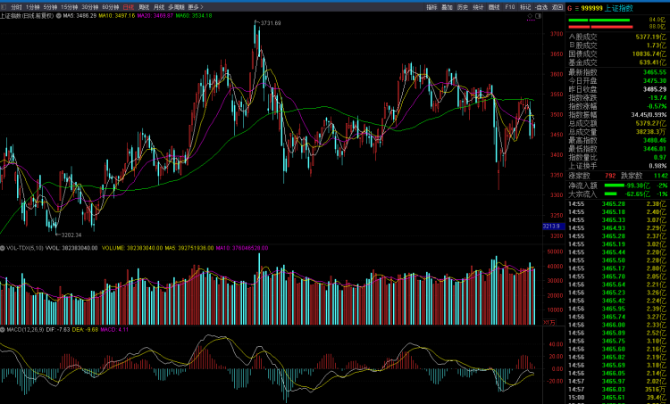
Task: Open the MA indicator settings icon beside 上证指数
Action: click(59, 16)
